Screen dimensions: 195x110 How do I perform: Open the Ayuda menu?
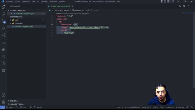coord(62,2)
